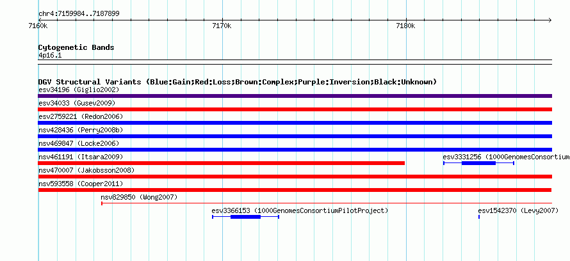570x261 pixels.
Task: Open the esv3331256 1000GenomesConsortium label
Action: coord(506,157)
